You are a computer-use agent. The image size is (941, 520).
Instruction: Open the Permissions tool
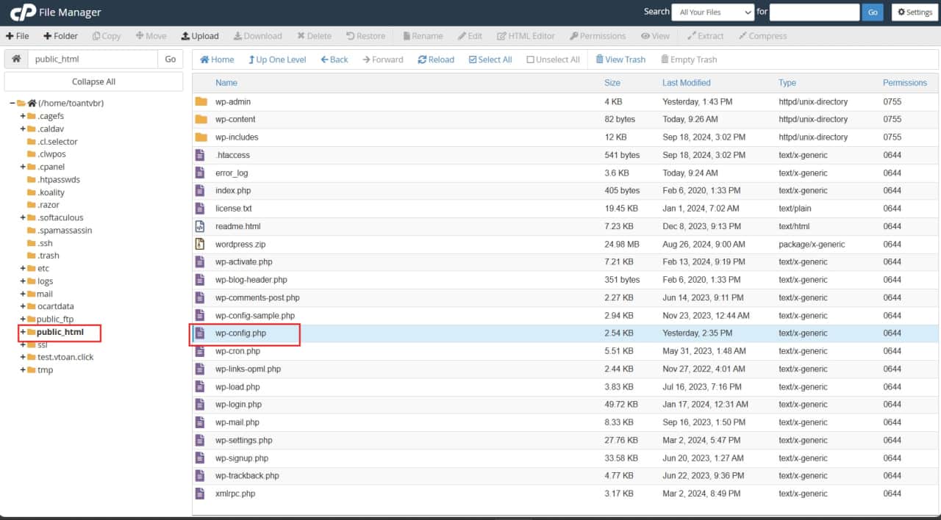click(598, 36)
